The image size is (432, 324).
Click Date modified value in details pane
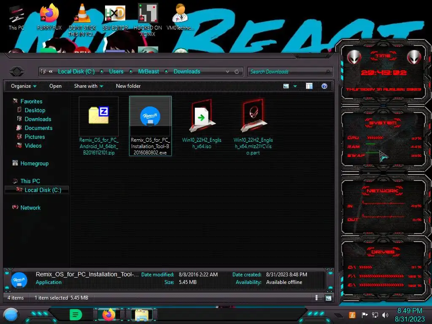point(198,274)
